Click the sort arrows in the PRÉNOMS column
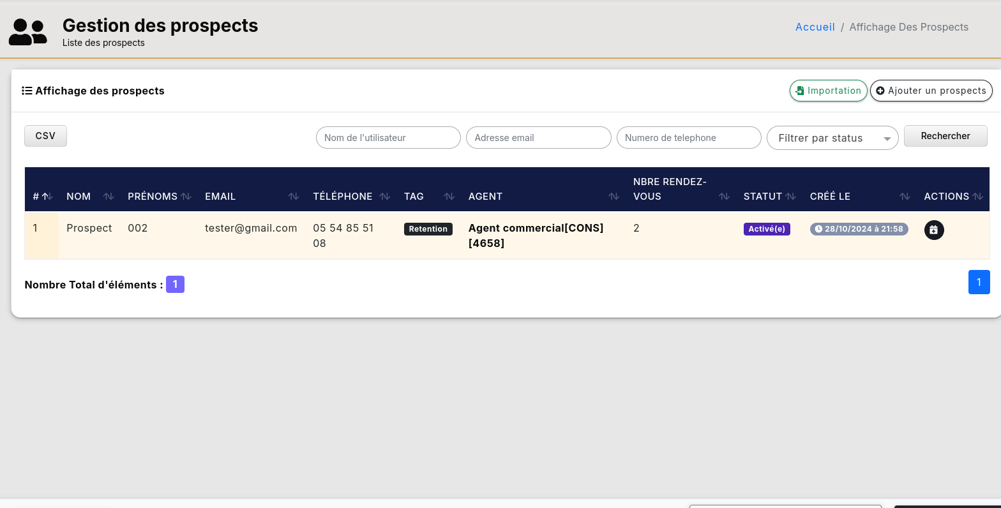 pyautogui.click(x=186, y=197)
